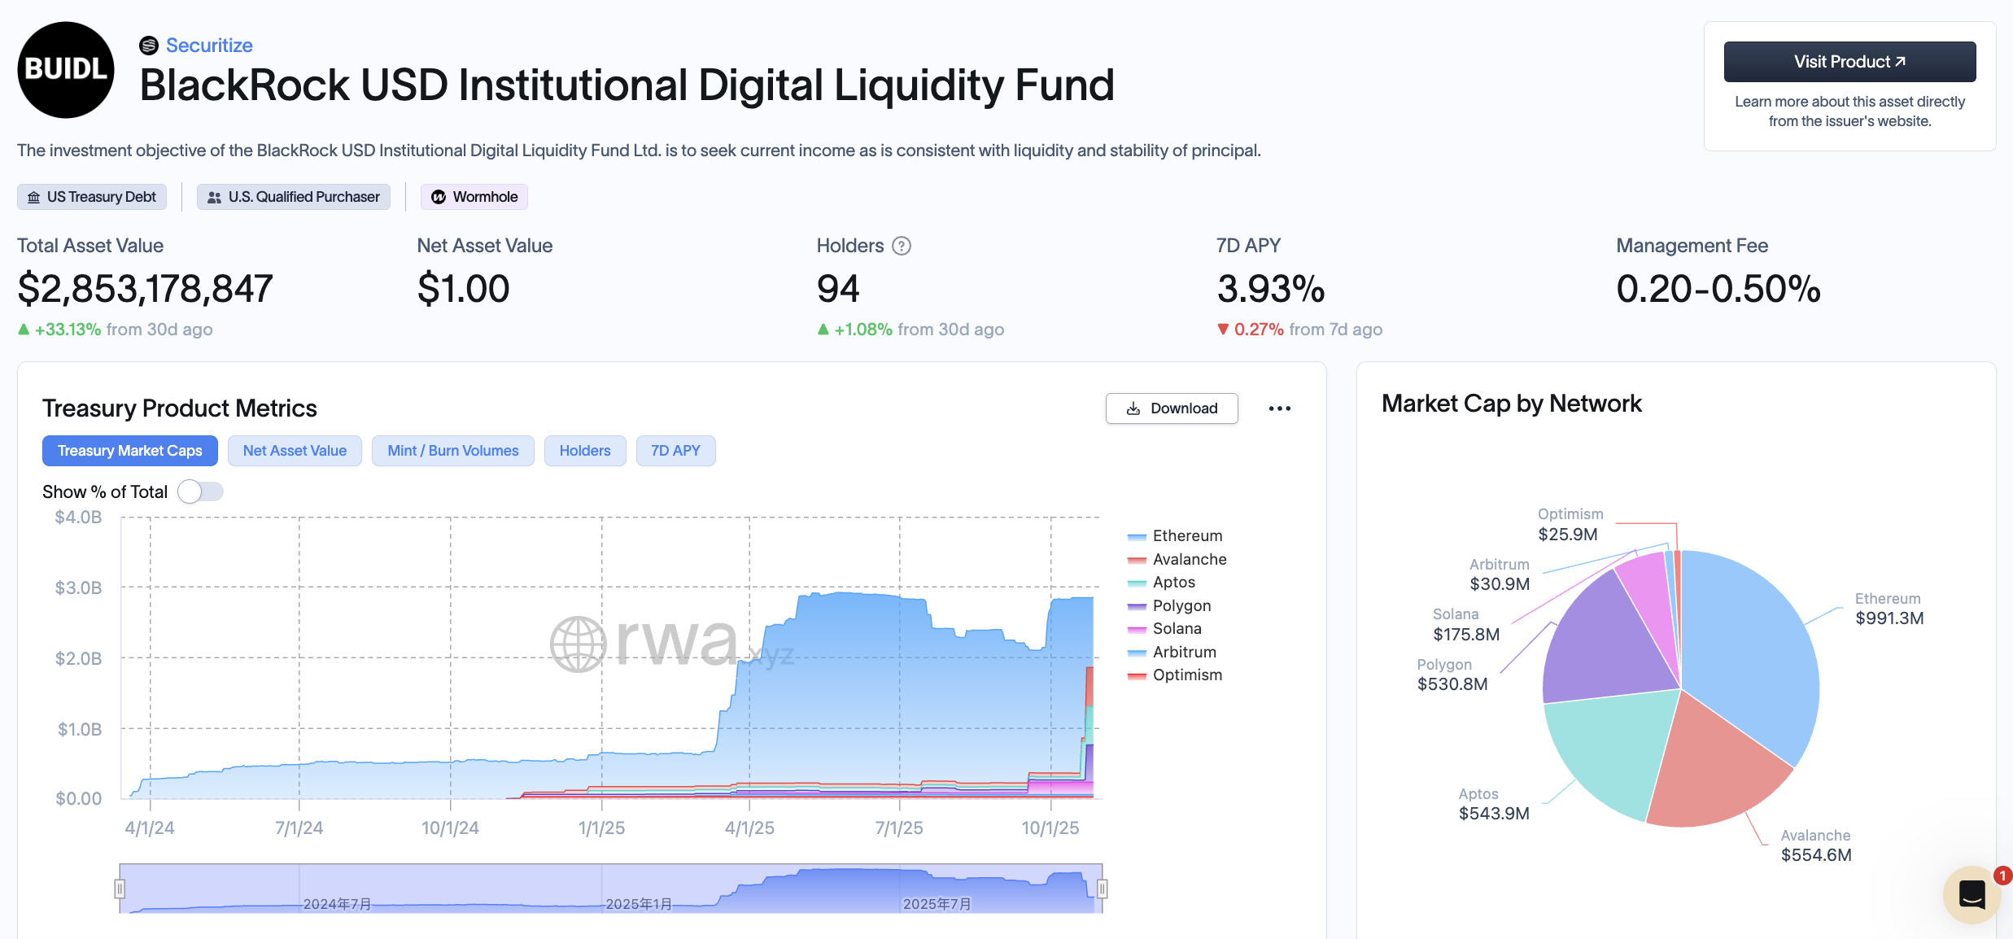2013x939 pixels.
Task: Select the Mint / Burn Volumes tab
Action: pos(452,451)
